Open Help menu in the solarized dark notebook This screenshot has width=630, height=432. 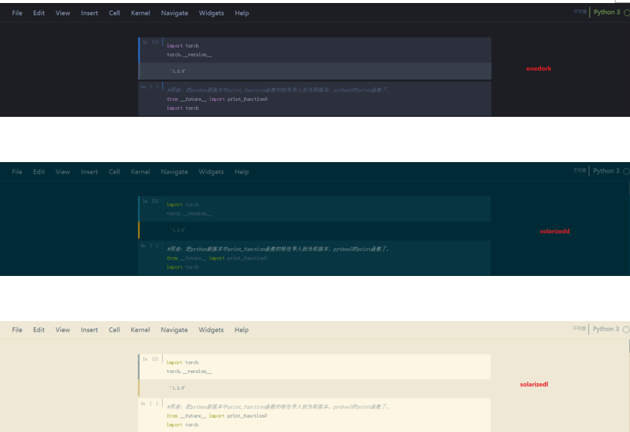241,171
